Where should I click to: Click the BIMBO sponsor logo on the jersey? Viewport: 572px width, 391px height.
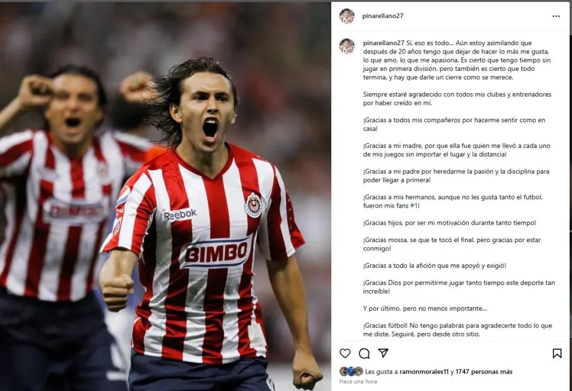click(x=216, y=253)
